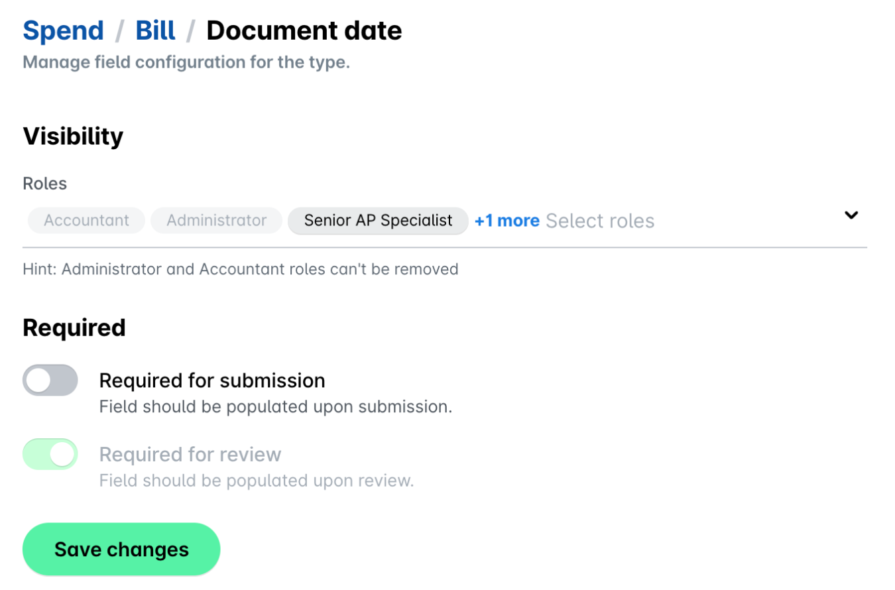Click the Roles field label
895x590 pixels.
[45, 184]
